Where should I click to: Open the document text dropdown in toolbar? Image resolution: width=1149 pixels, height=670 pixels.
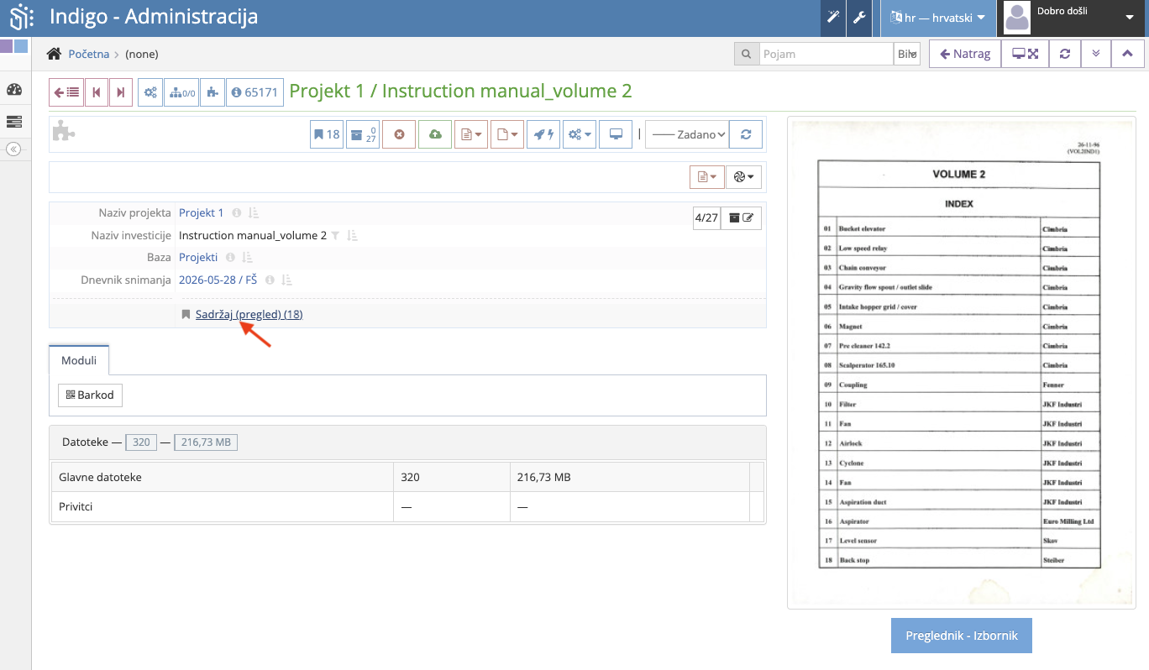click(471, 134)
